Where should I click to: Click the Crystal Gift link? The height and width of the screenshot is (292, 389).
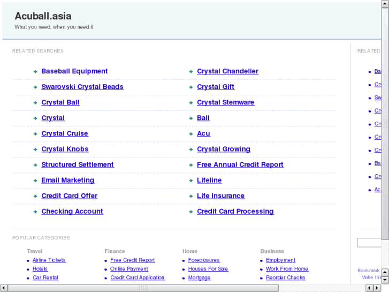coord(216,87)
